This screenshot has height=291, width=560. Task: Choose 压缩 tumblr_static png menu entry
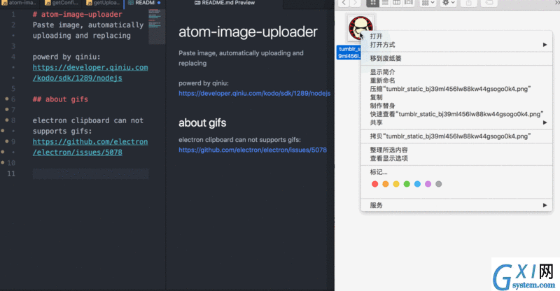457,89
